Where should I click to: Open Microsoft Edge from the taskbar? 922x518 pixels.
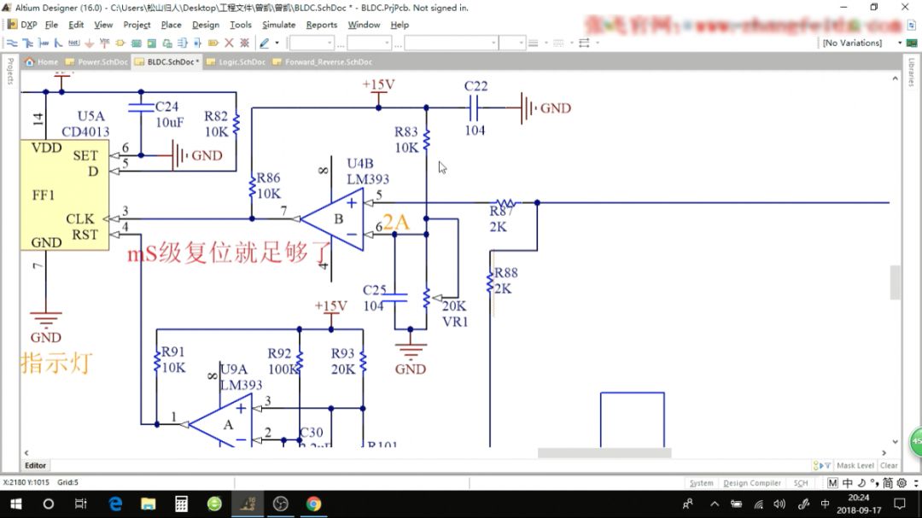tap(115, 503)
